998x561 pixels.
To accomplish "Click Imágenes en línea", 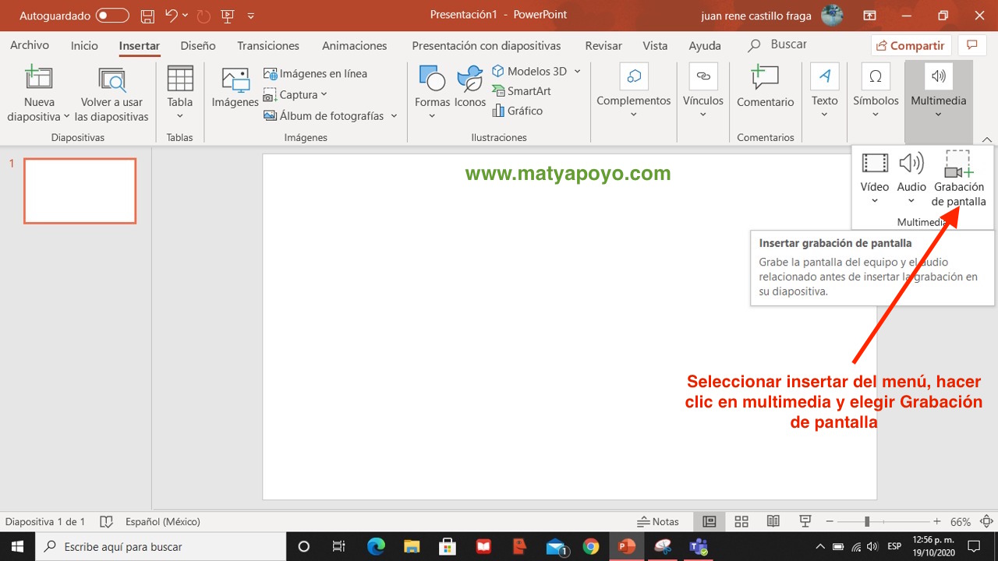I will click(315, 73).
